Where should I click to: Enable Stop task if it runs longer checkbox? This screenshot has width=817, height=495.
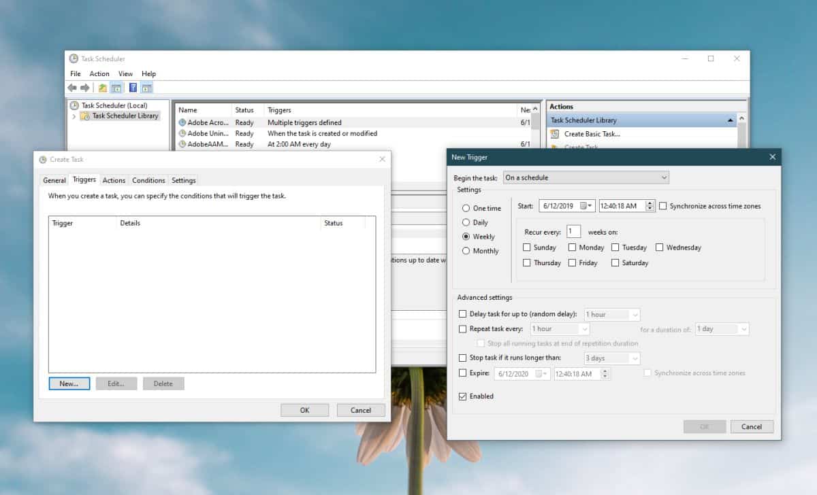tap(463, 358)
